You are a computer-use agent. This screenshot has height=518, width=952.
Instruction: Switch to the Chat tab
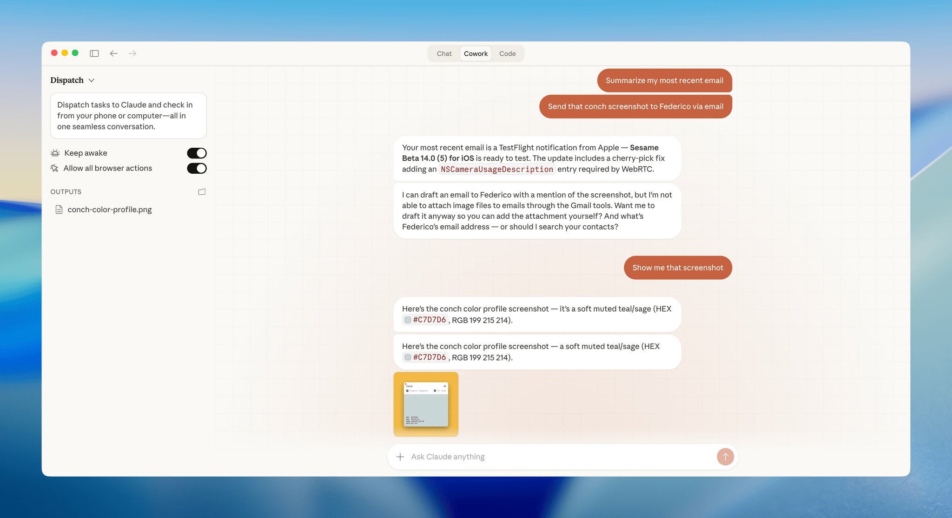(443, 53)
